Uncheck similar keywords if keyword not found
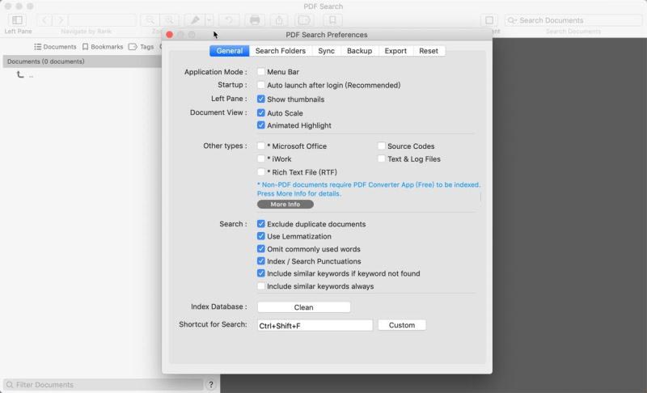The width and height of the screenshot is (647, 393). pos(260,273)
